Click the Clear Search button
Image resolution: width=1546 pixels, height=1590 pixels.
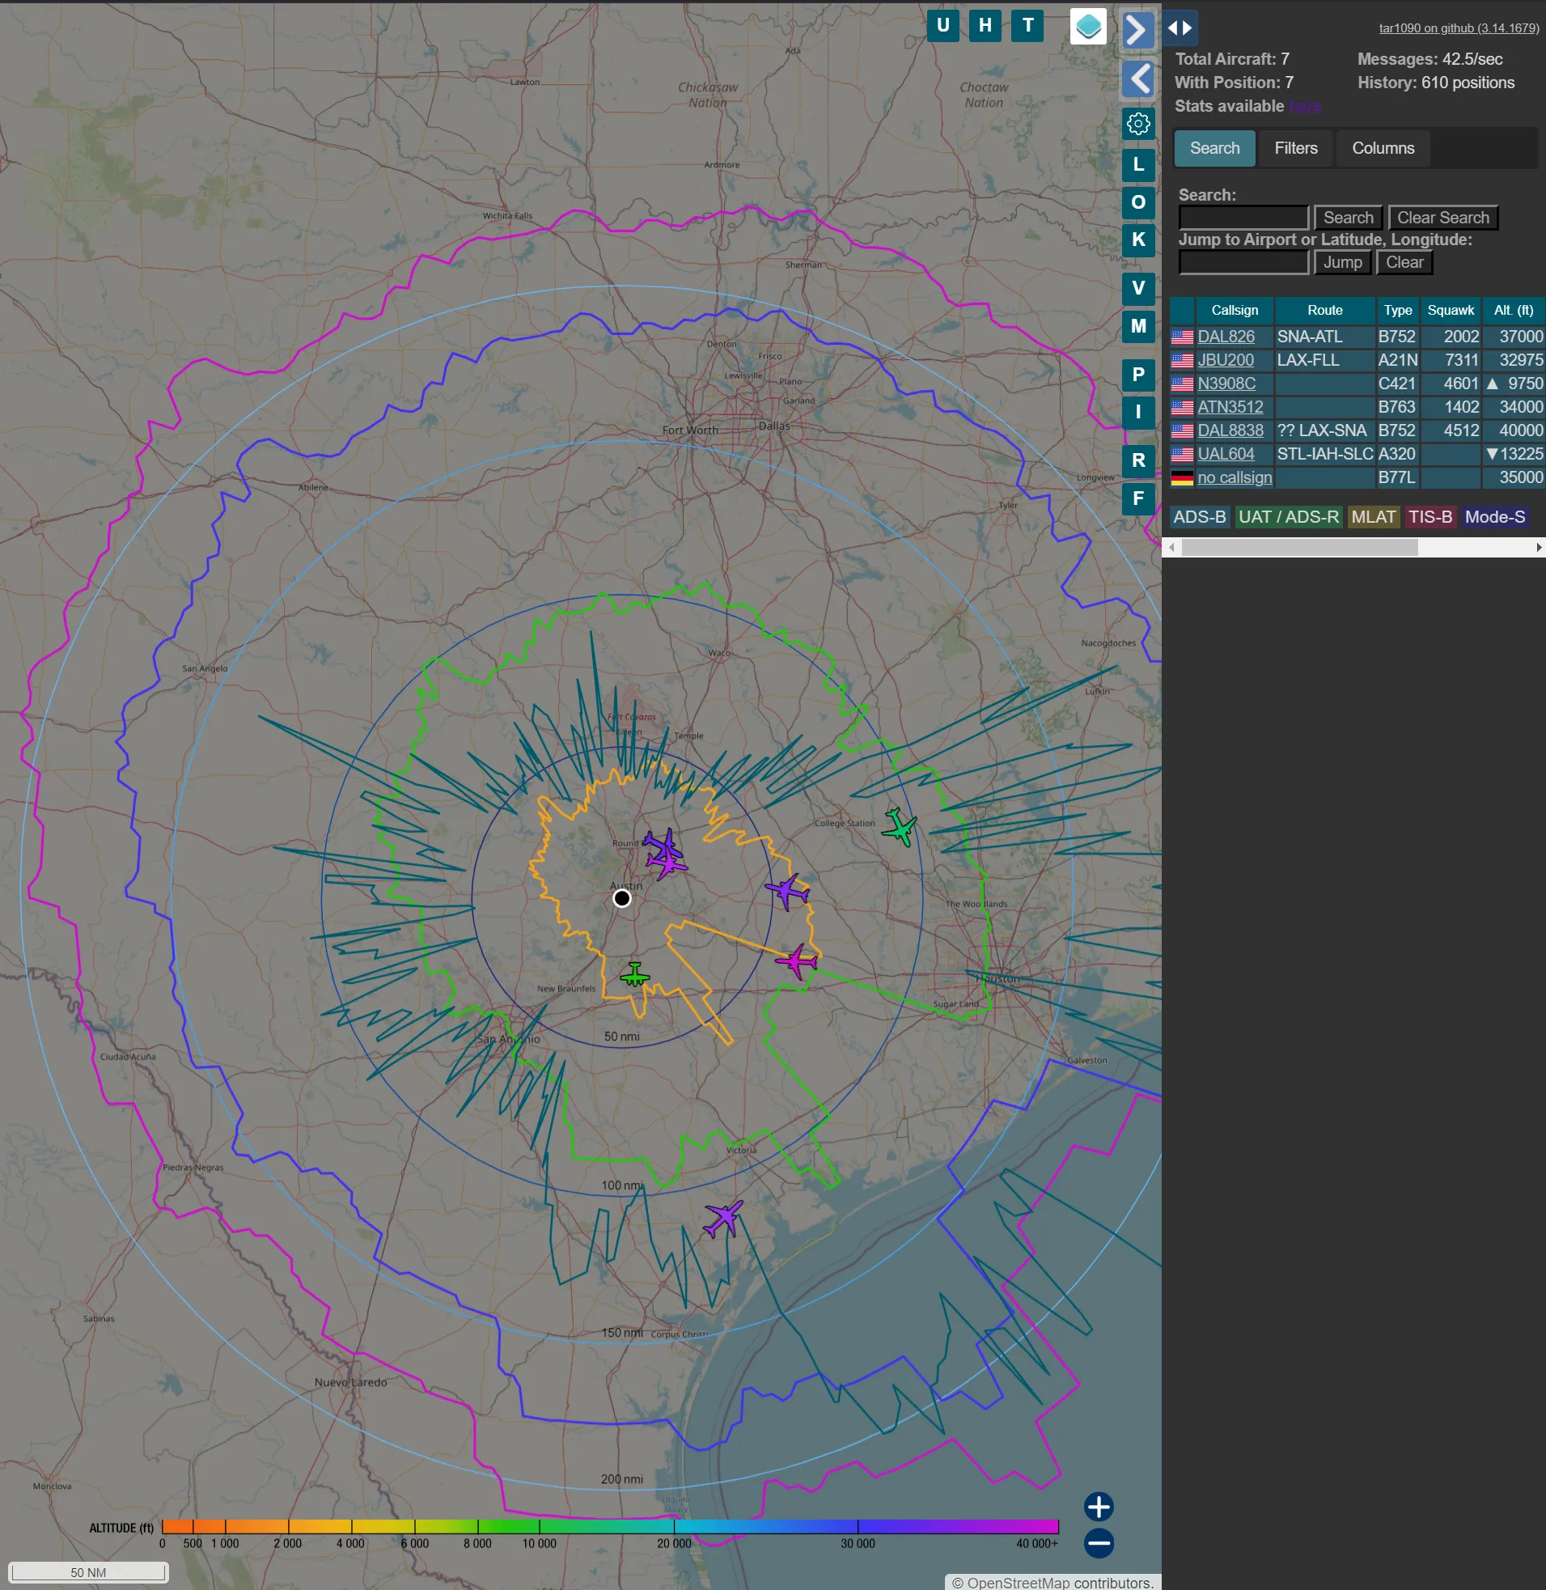pyautogui.click(x=1442, y=218)
